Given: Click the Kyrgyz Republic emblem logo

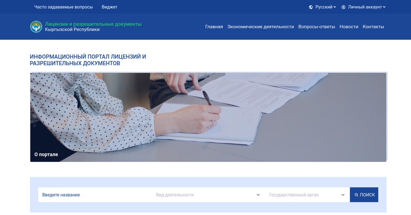Looking at the screenshot, I should pyautogui.click(x=36, y=27).
